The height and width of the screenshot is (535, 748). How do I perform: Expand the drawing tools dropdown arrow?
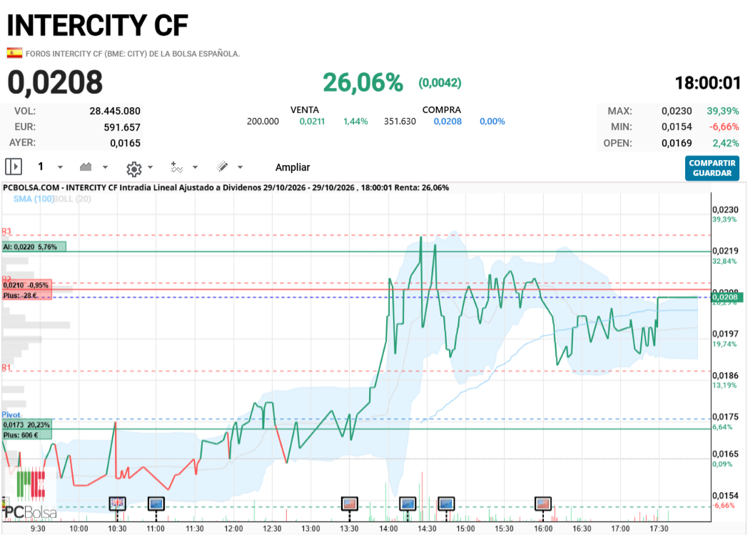coord(240,167)
